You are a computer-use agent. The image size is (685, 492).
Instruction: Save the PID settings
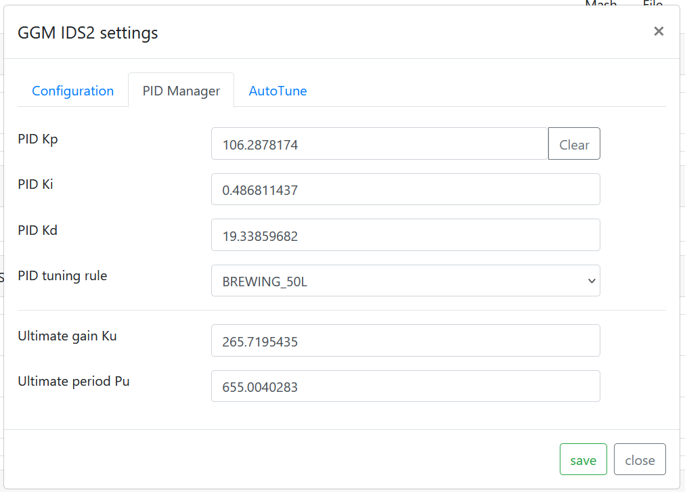point(583,460)
